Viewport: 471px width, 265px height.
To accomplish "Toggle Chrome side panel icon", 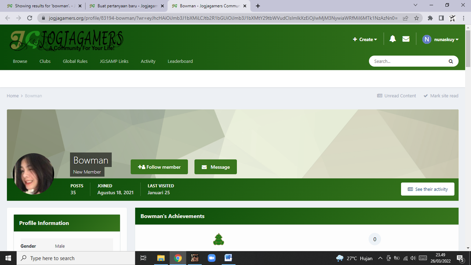I will click(x=441, y=18).
